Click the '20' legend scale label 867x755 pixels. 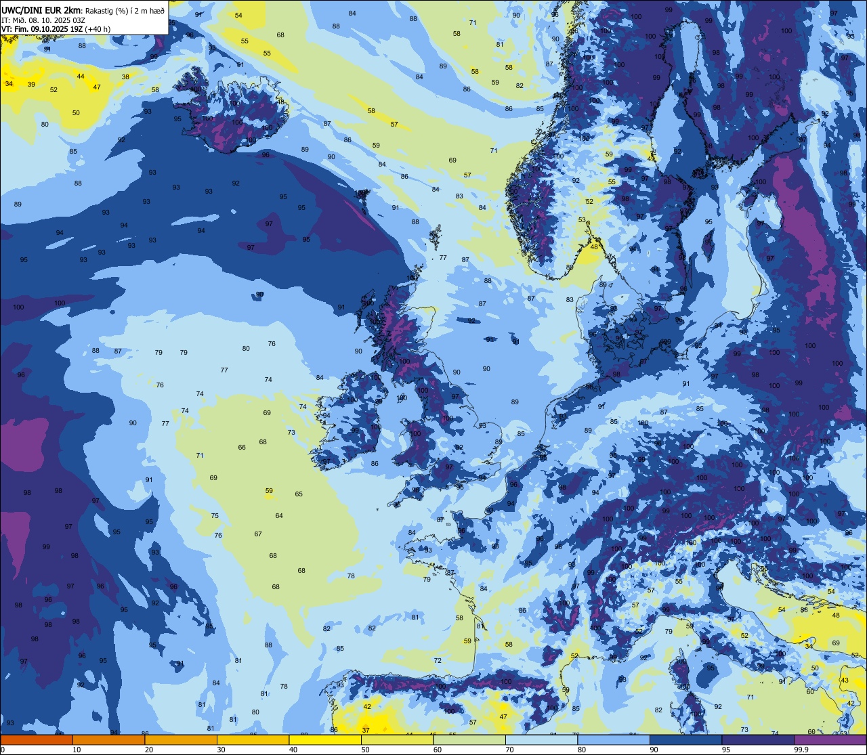tap(149, 750)
